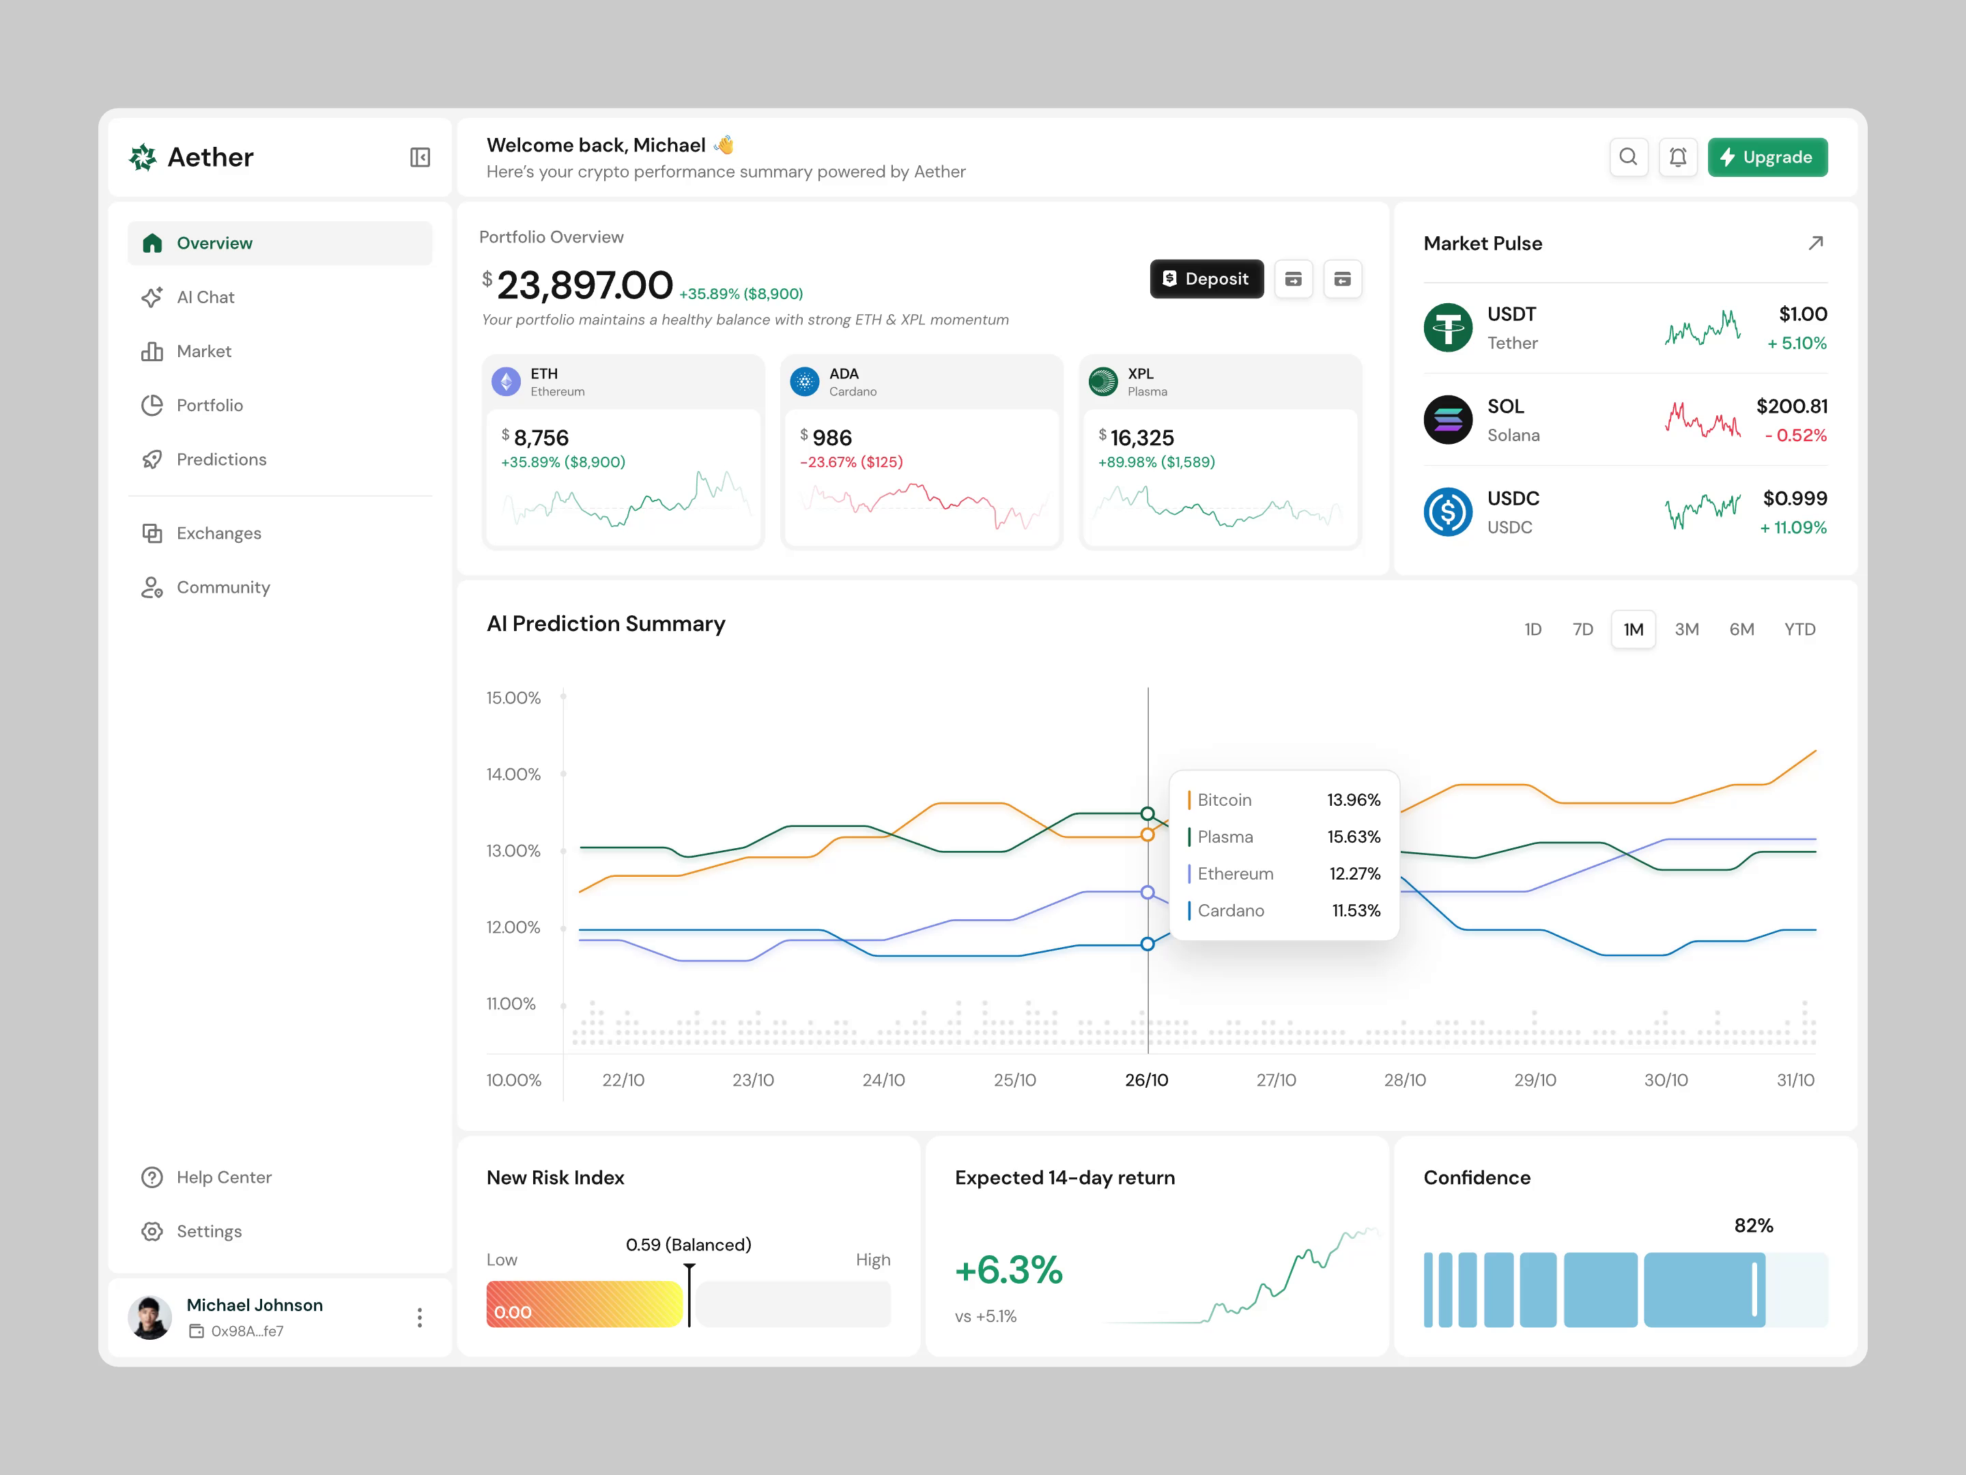This screenshot has height=1475, width=1966.
Task: Open the Community page from the sidebar
Action: click(223, 587)
